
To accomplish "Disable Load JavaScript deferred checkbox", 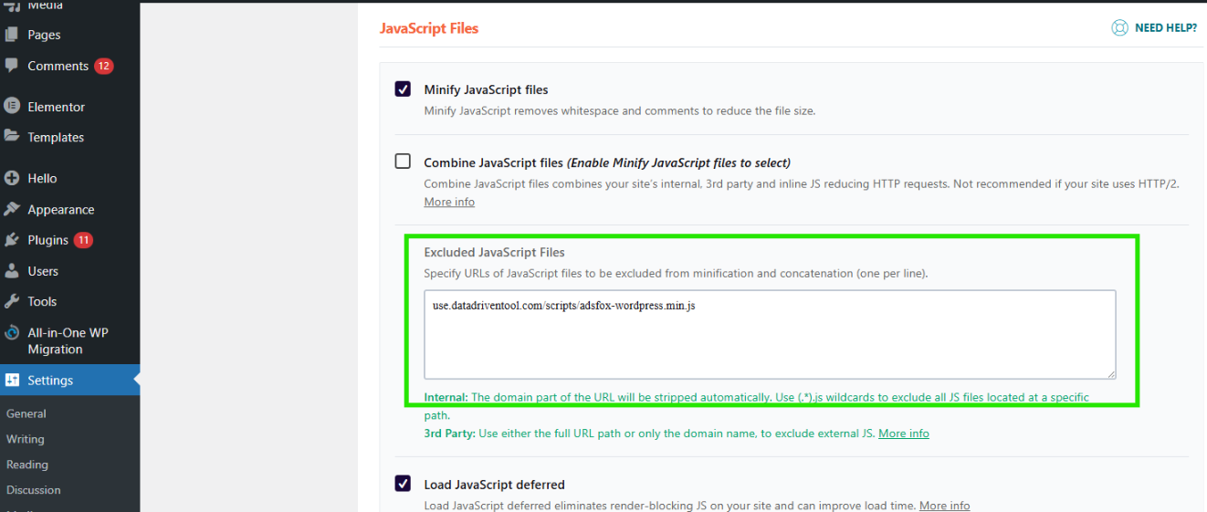I will 403,484.
